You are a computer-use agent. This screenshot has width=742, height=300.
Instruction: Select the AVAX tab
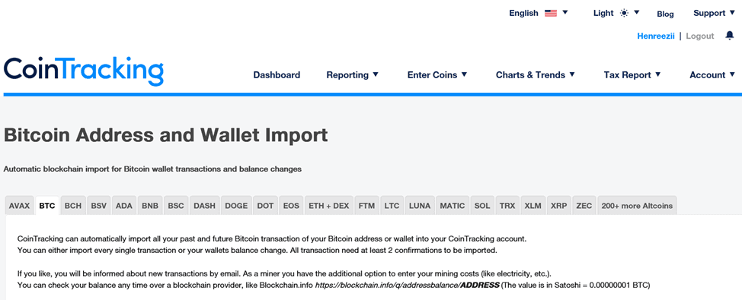(x=19, y=206)
